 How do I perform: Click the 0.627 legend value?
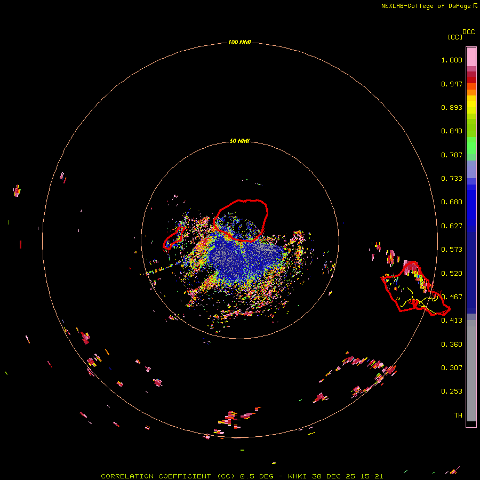[x=452, y=226]
